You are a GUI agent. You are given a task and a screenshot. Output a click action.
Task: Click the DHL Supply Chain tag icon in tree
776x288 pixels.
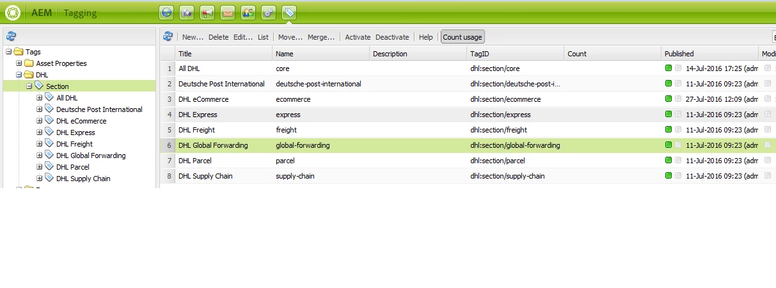[x=49, y=178]
